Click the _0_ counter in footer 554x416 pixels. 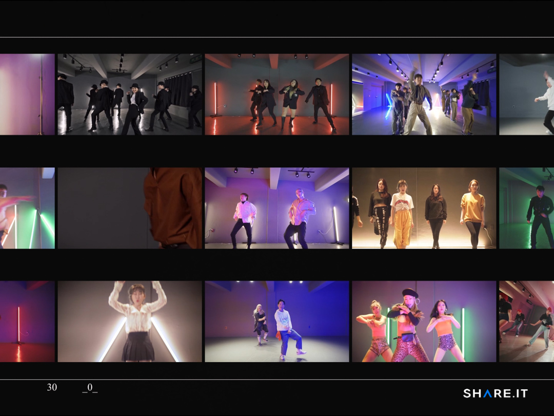[90, 388]
